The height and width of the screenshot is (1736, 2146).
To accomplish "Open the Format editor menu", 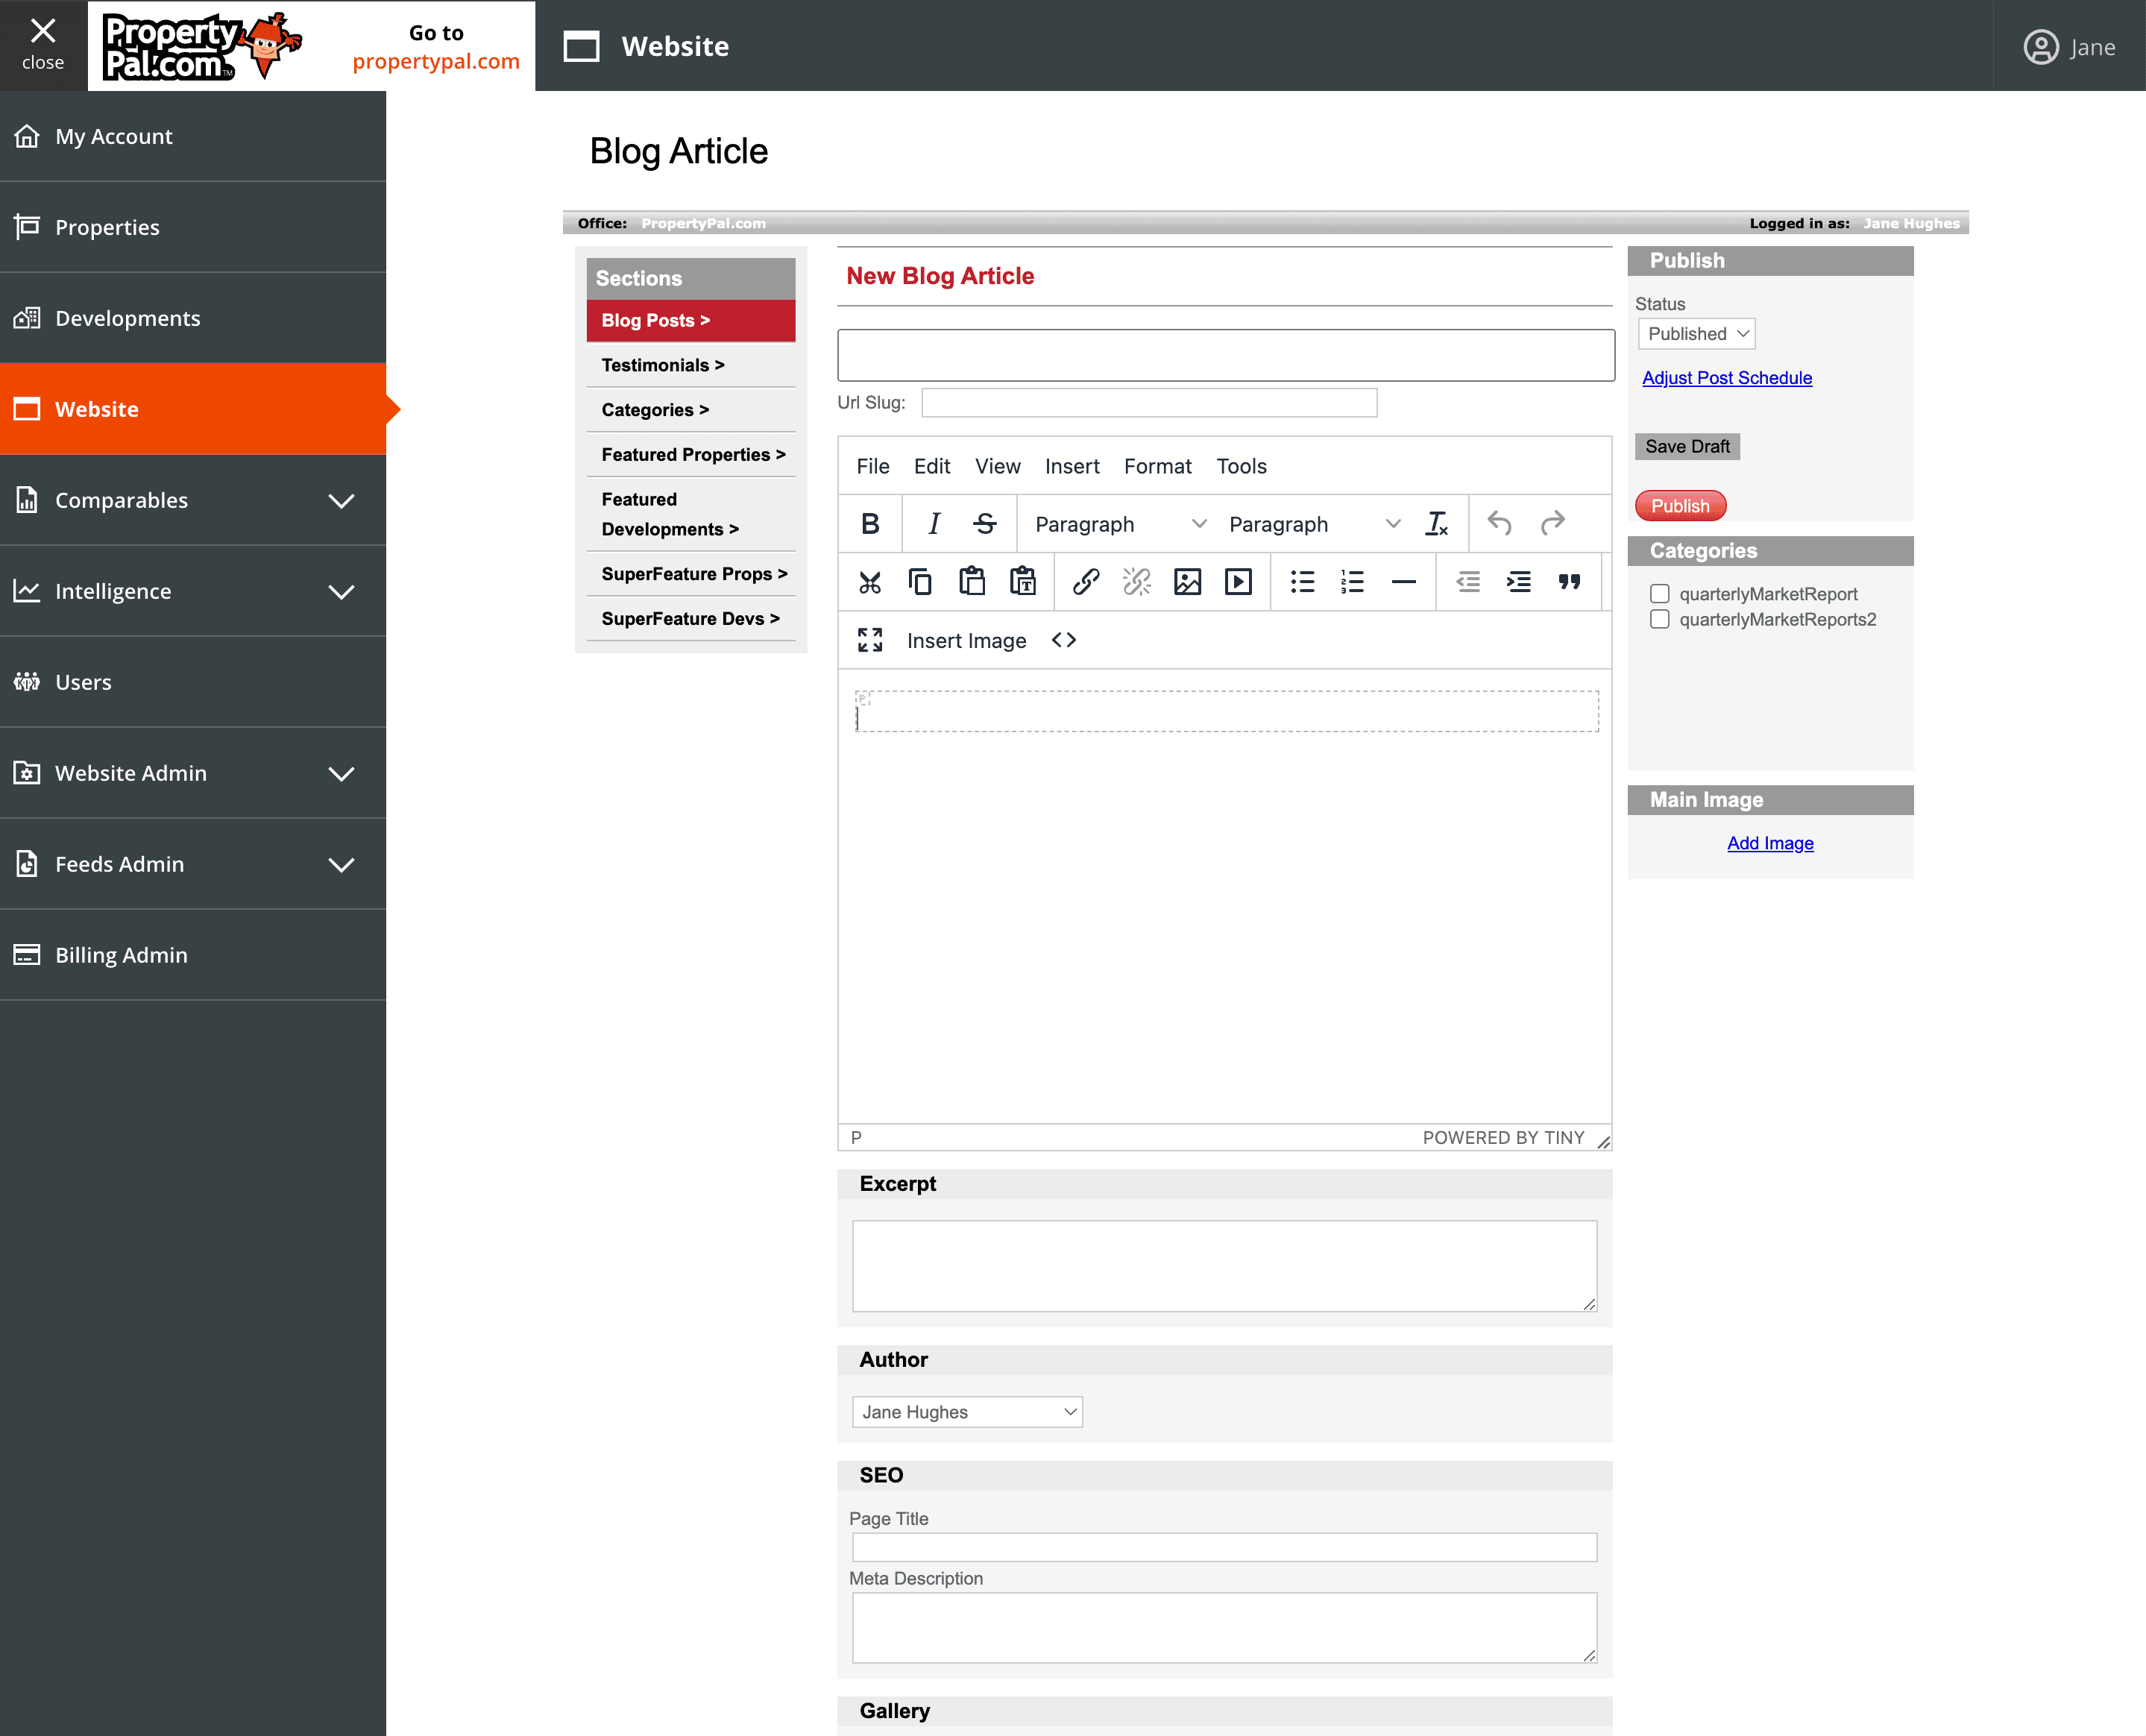I will tap(1157, 466).
